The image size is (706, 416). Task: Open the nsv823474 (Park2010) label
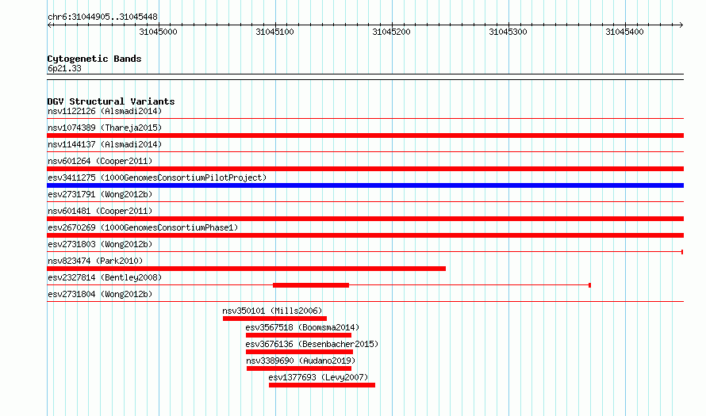[x=95, y=261]
